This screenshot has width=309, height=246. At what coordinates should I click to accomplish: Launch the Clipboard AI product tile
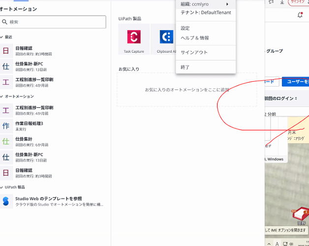[x=163, y=39]
